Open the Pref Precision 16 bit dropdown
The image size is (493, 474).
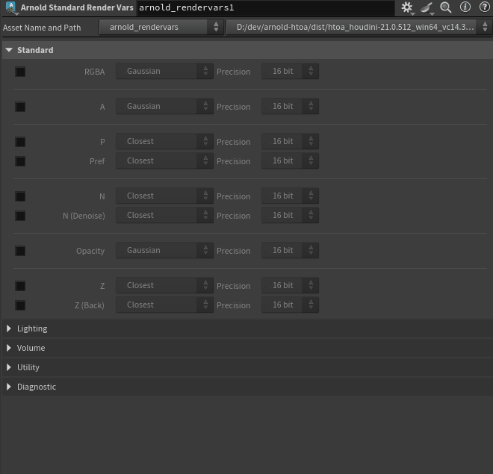pyautogui.click(x=291, y=160)
